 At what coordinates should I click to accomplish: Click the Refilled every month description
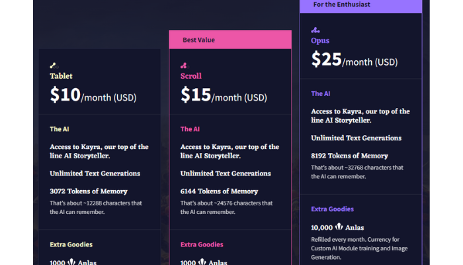(x=359, y=248)
